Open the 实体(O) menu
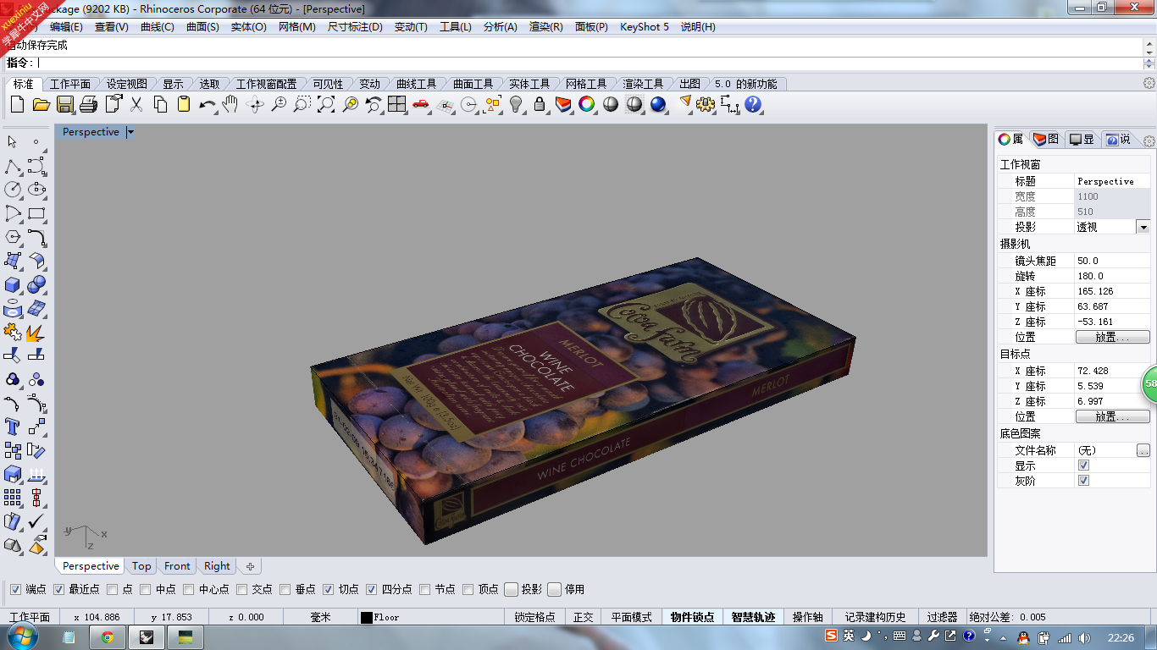Image resolution: width=1157 pixels, height=650 pixels. [249, 27]
